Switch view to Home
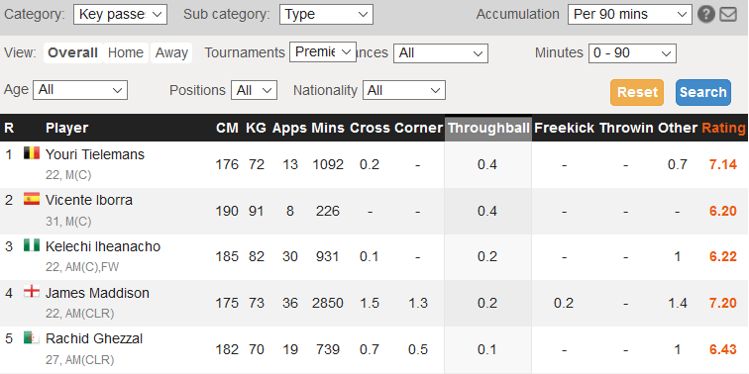The image size is (749, 374). click(x=126, y=52)
